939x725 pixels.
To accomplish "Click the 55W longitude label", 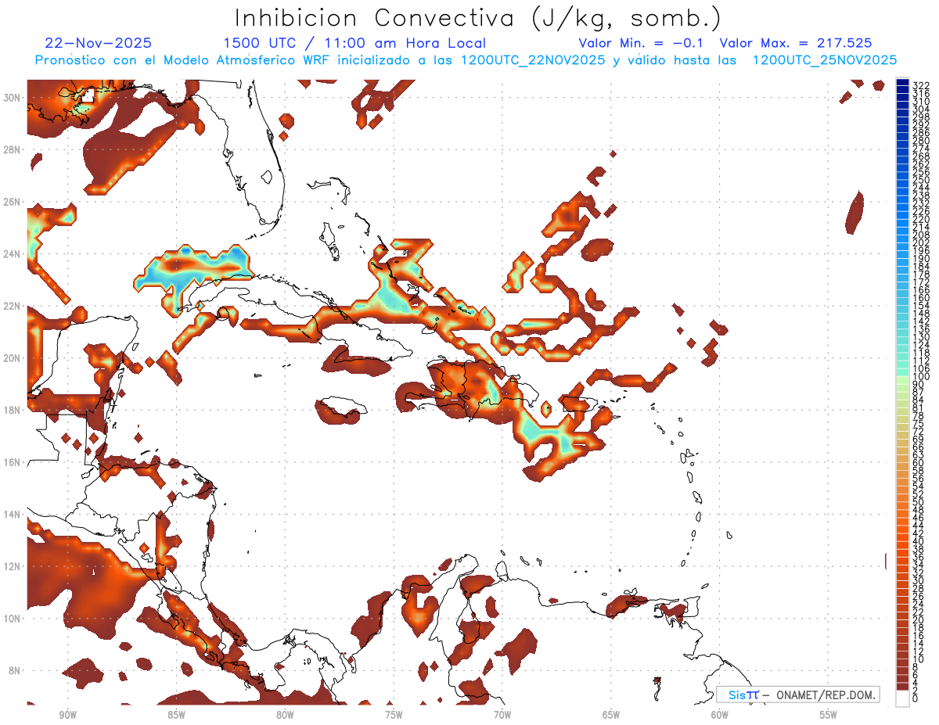I will pyautogui.click(x=829, y=715).
